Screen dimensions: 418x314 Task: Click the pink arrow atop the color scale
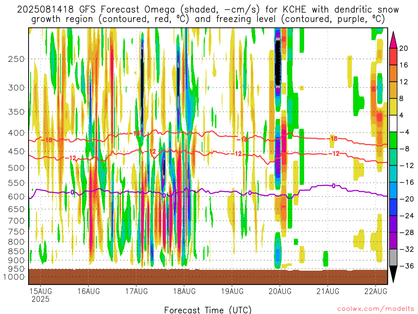coord(393,40)
